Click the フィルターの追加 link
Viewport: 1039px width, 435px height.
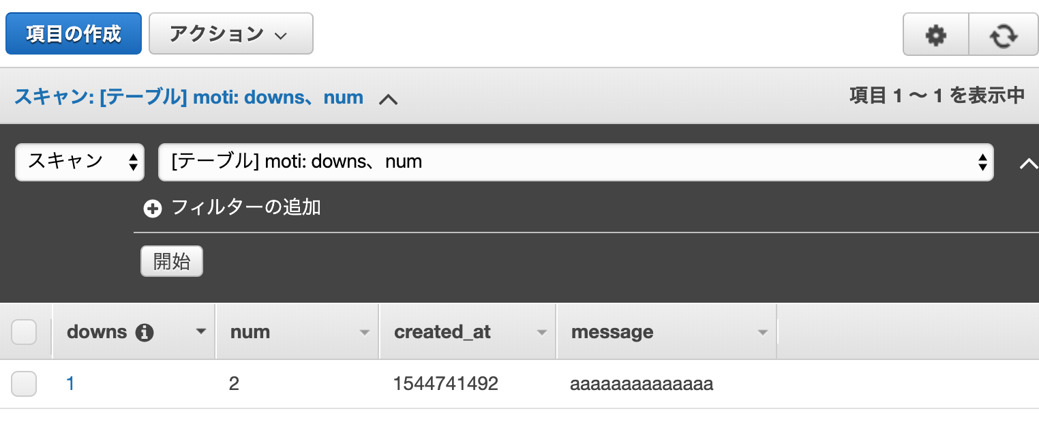click(245, 207)
